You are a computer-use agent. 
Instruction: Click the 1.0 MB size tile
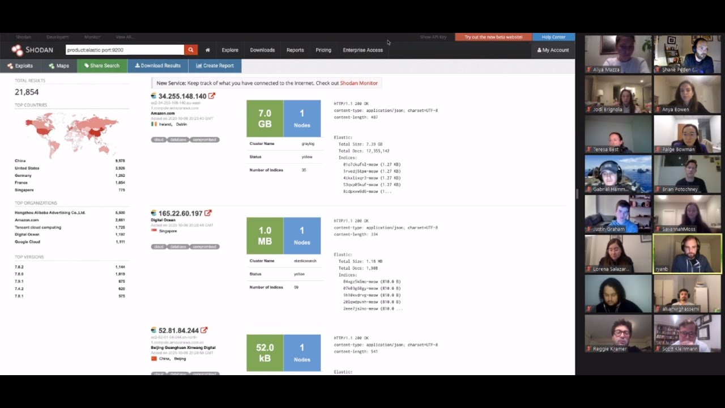click(265, 236)
